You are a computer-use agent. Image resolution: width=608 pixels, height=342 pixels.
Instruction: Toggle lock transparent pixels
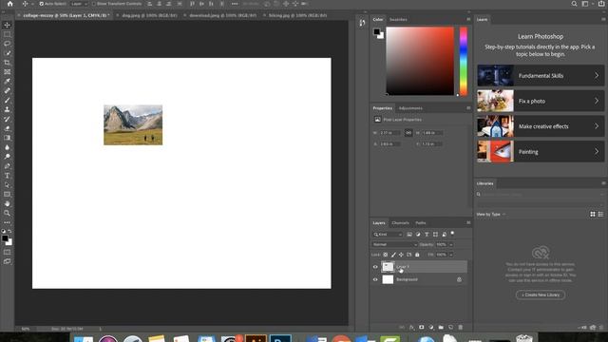tap(386, 255)
